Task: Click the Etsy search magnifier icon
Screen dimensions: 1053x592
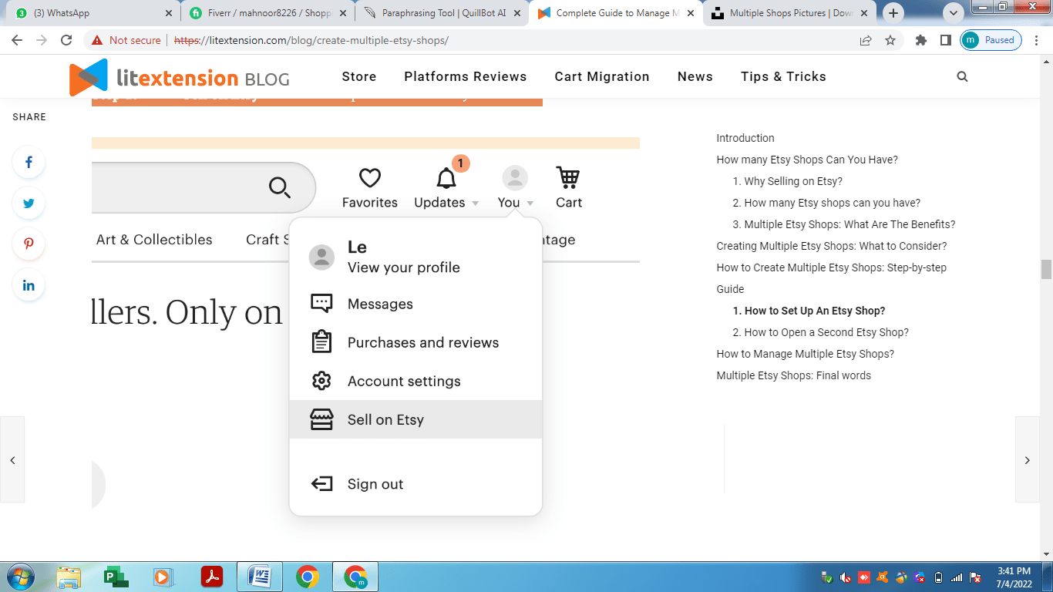Action: pos(279,187)
